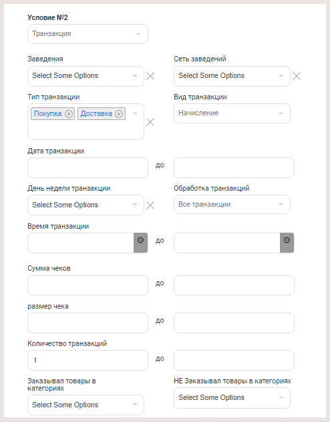Screen dimensions: 330x422
Task: Remove the Покупка tag from transaction type
Action: coord(69,114)
